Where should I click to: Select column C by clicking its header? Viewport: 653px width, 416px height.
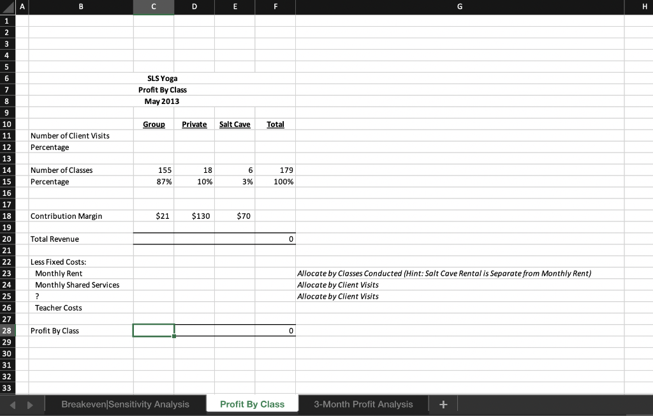pyautogui.click(x=153, y=6)
